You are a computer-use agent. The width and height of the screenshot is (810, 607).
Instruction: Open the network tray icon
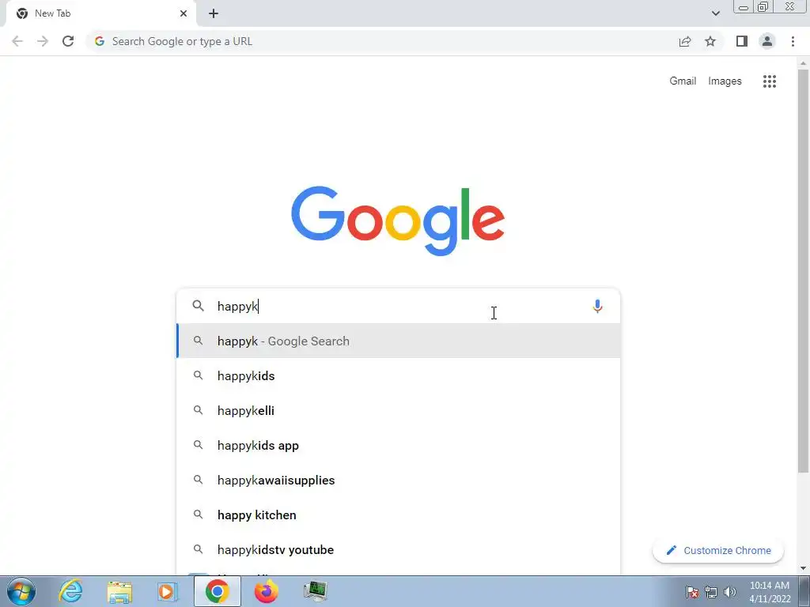coord(711,592)
